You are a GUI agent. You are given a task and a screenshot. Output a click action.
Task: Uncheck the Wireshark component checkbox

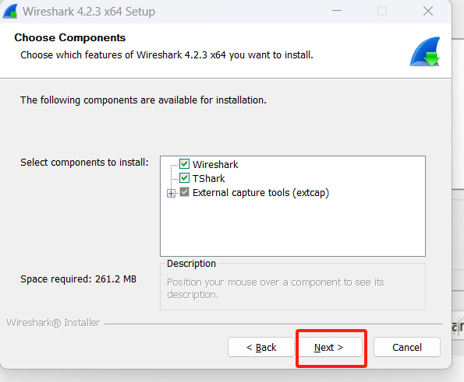pyautogui.click(x=184, y=164)
